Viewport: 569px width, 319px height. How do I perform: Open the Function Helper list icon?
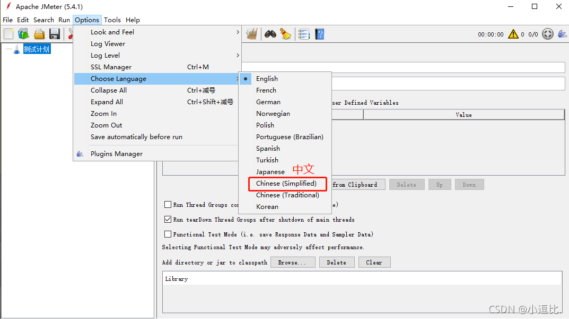(x=304, y=34)
